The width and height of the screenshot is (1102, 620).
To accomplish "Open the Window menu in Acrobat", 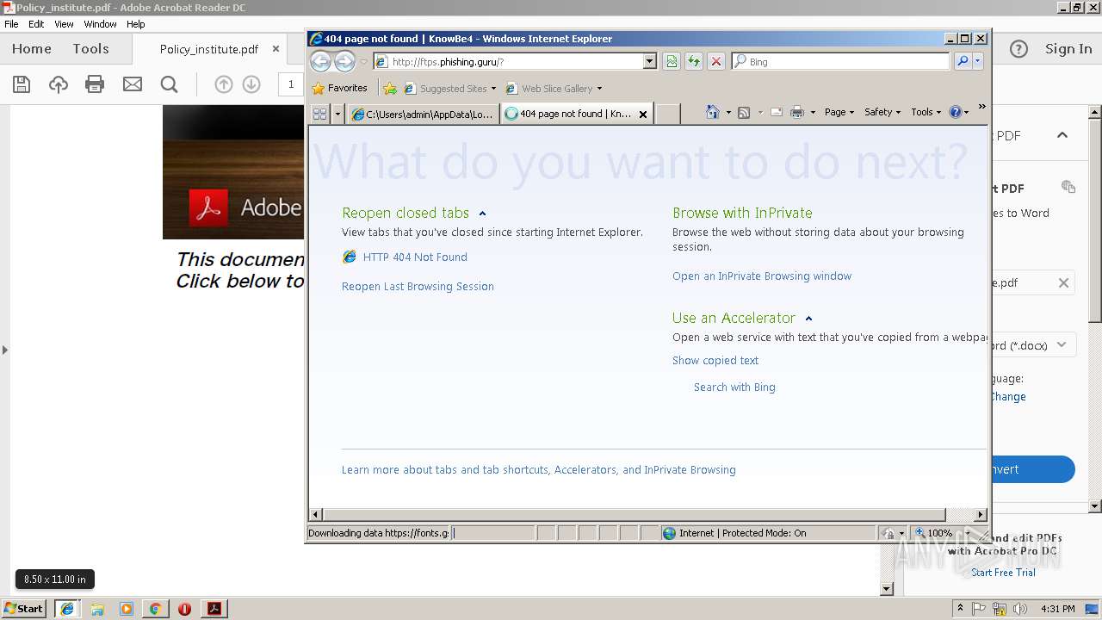I will pos(100,24).
